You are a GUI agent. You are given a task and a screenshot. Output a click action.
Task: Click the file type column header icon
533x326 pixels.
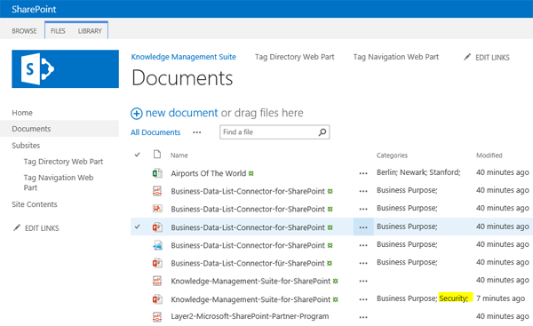157,155
